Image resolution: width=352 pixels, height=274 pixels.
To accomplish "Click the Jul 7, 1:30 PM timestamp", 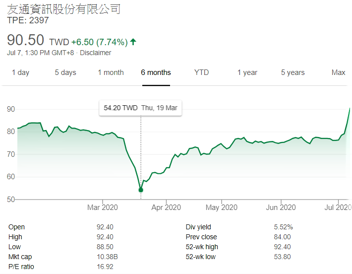I will coord(41,53).
